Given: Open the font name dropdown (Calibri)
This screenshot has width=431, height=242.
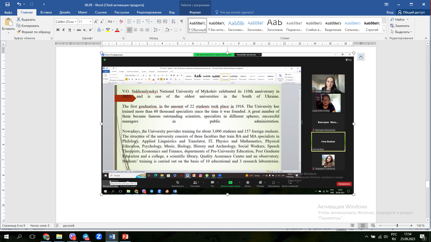Looking at the screenshot, I should (76, 22).
